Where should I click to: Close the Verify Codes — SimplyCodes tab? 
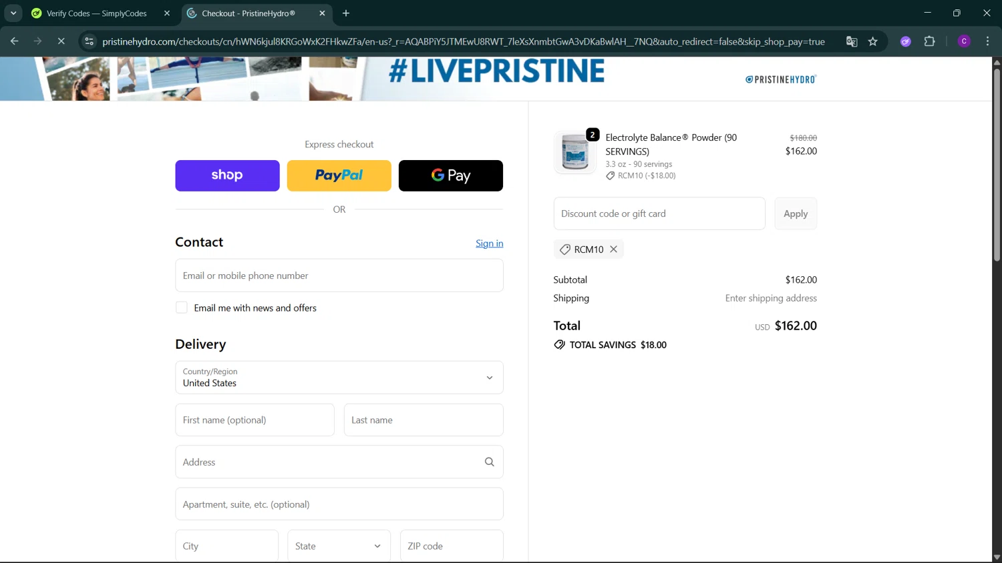(x=167, y=13)
